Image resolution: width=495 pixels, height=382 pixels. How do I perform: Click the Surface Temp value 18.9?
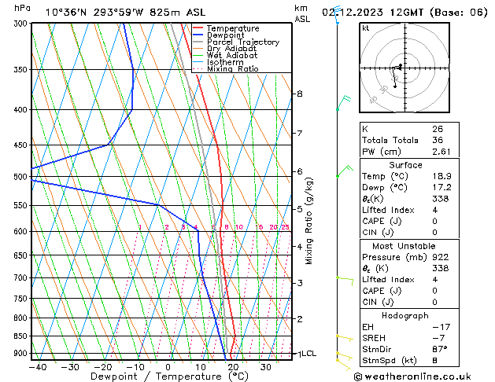441,177
